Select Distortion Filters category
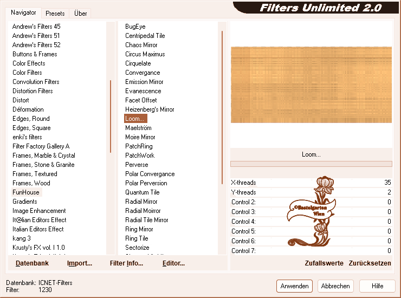The width and height of the screenshot is (401, 298). 33,91
